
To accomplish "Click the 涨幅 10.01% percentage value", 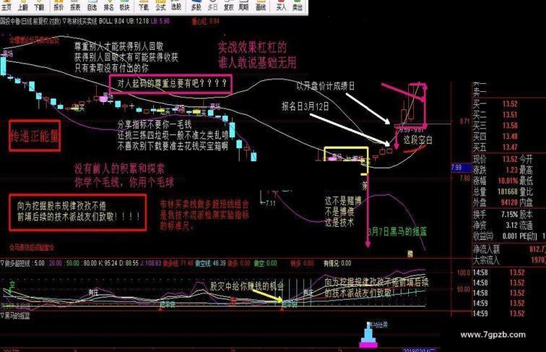I will 508,181.
